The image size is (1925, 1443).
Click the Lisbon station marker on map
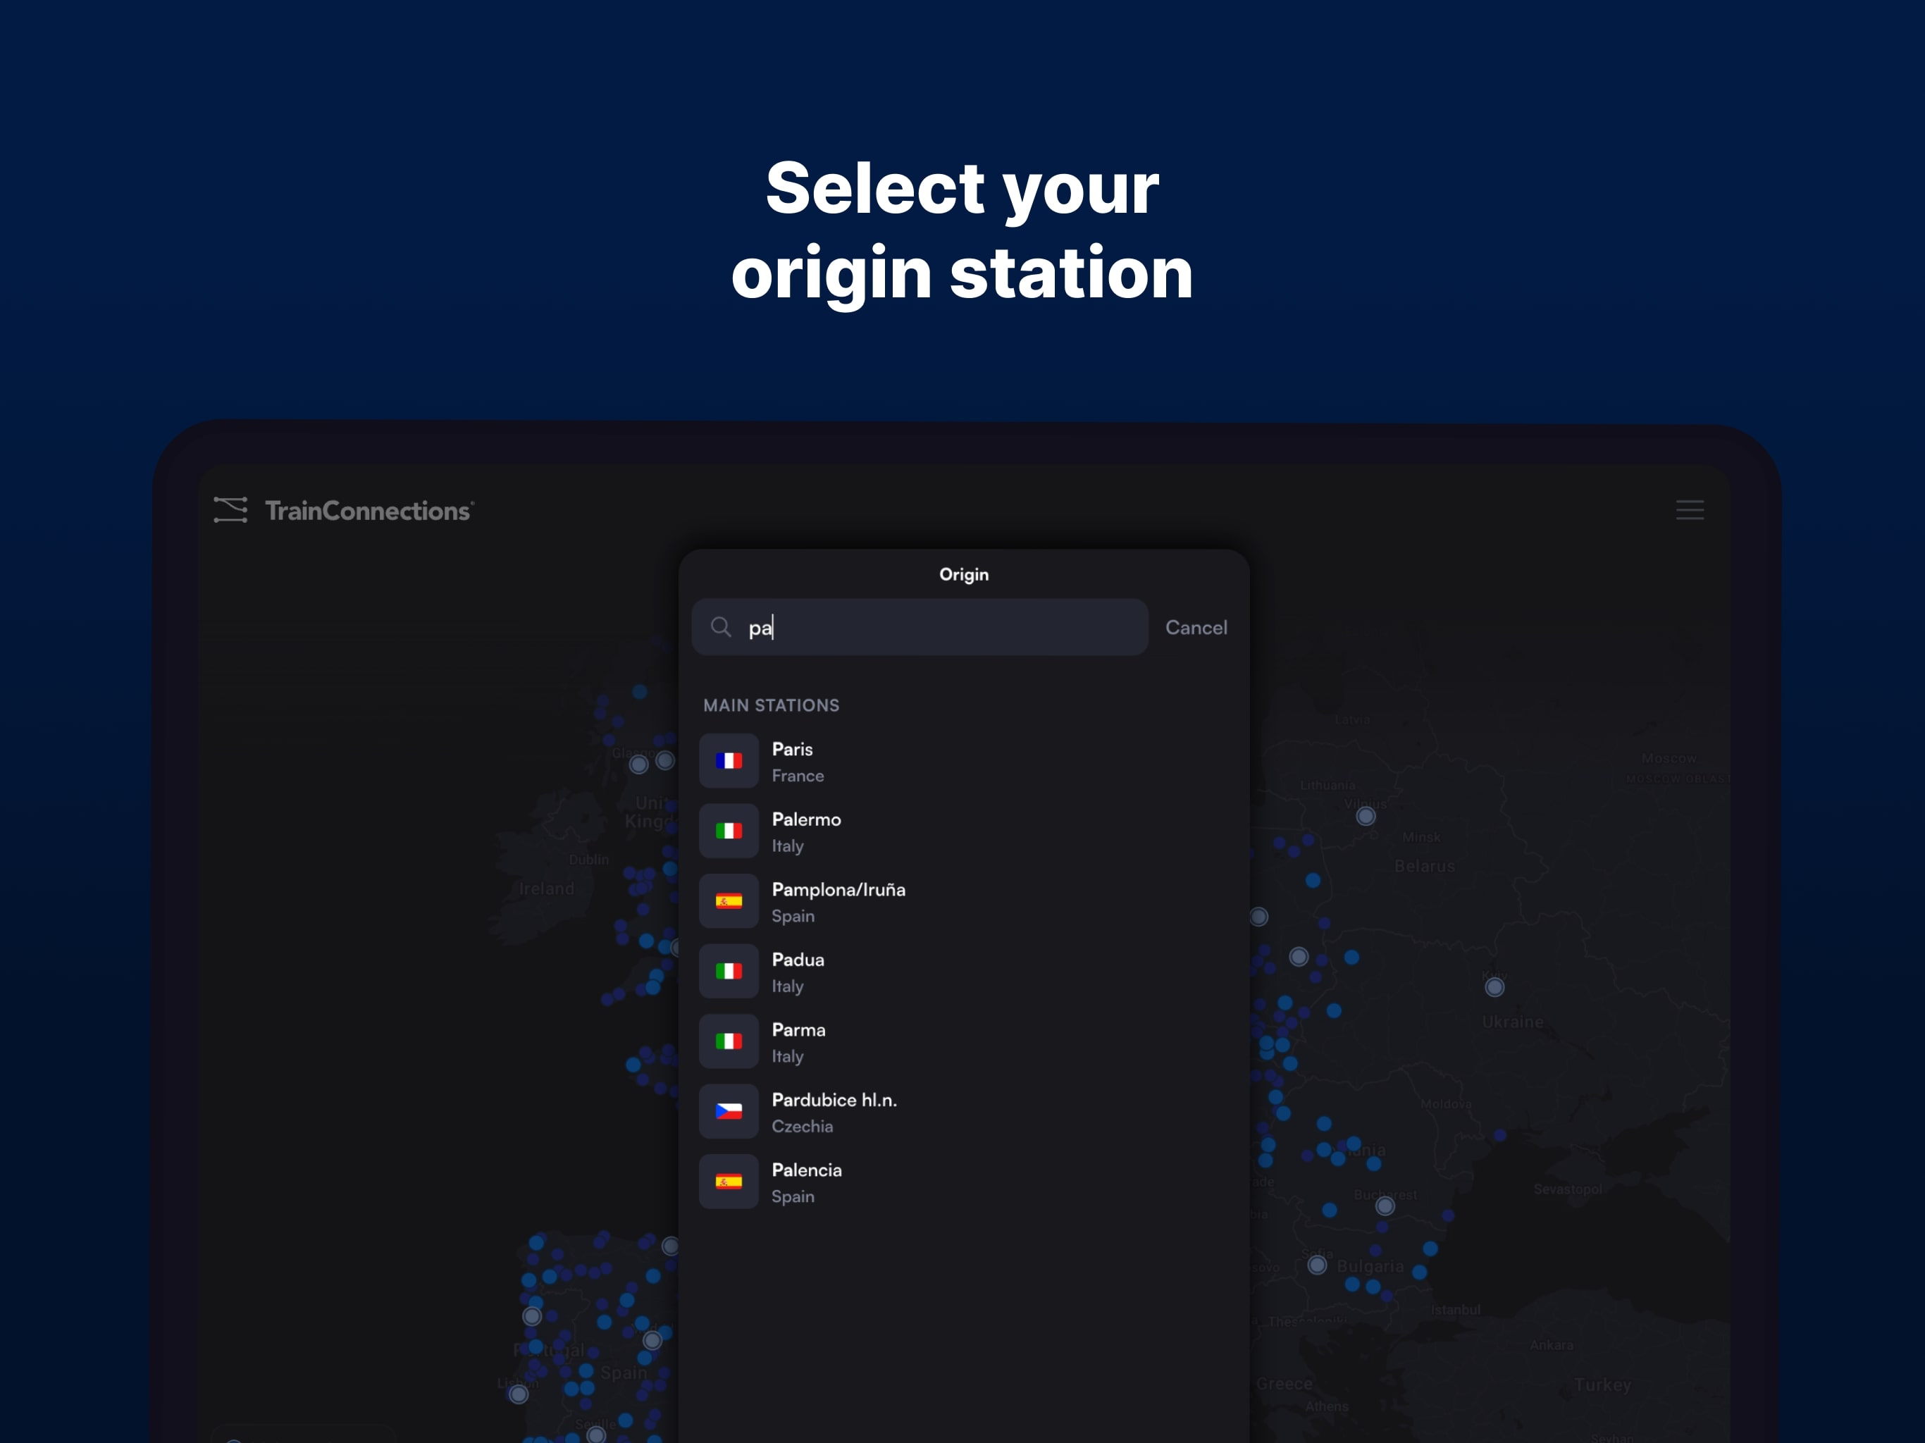(518, 1394)
